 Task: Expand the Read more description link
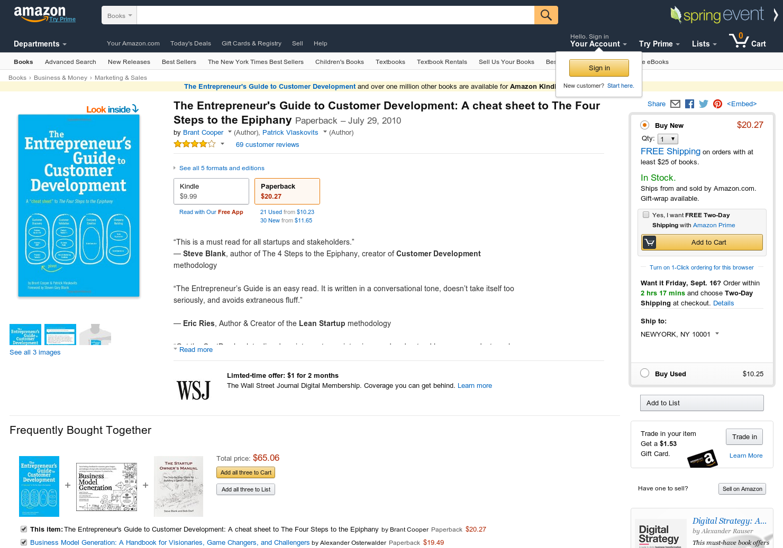pos(196,349)
